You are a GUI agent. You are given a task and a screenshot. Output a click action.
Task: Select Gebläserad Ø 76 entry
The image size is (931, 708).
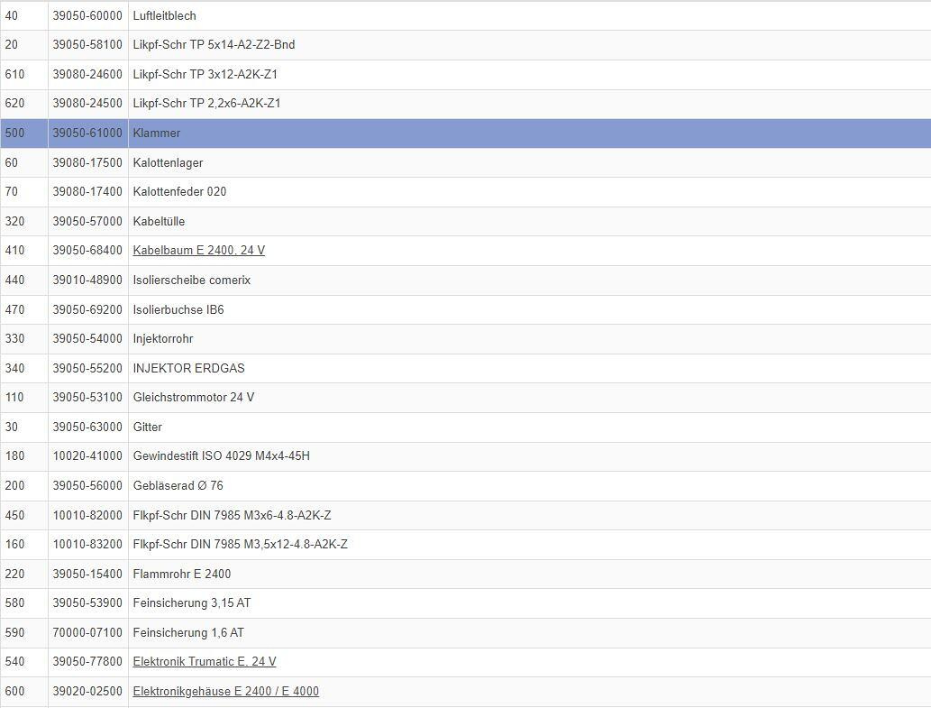178,486
